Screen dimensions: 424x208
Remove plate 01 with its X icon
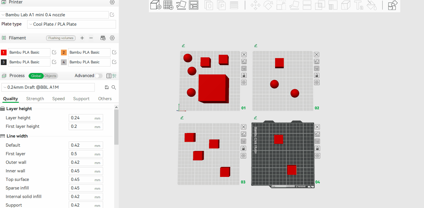(x=244, y=54)
